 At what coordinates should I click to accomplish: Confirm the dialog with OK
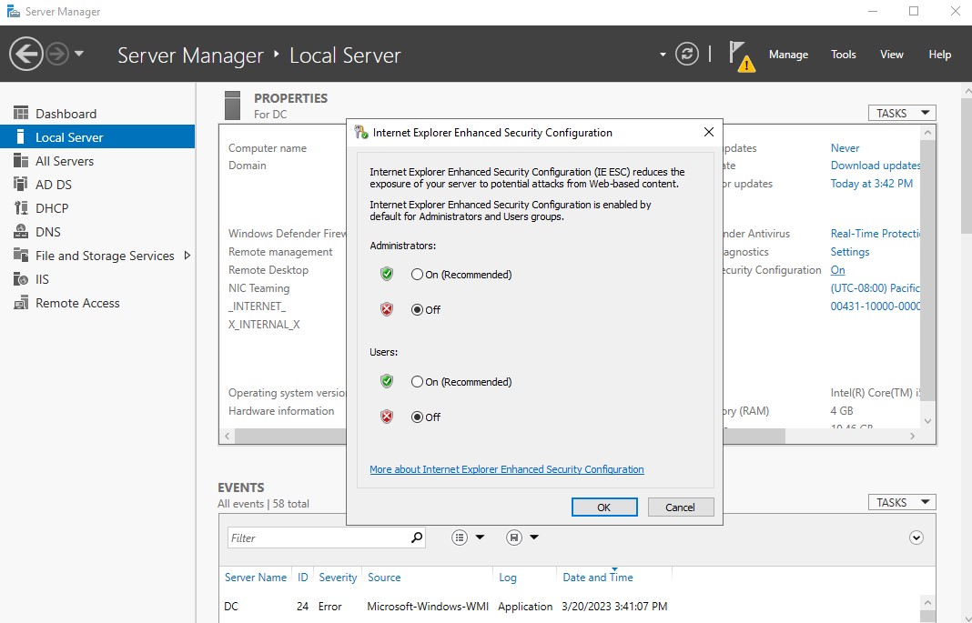[604, 507]
